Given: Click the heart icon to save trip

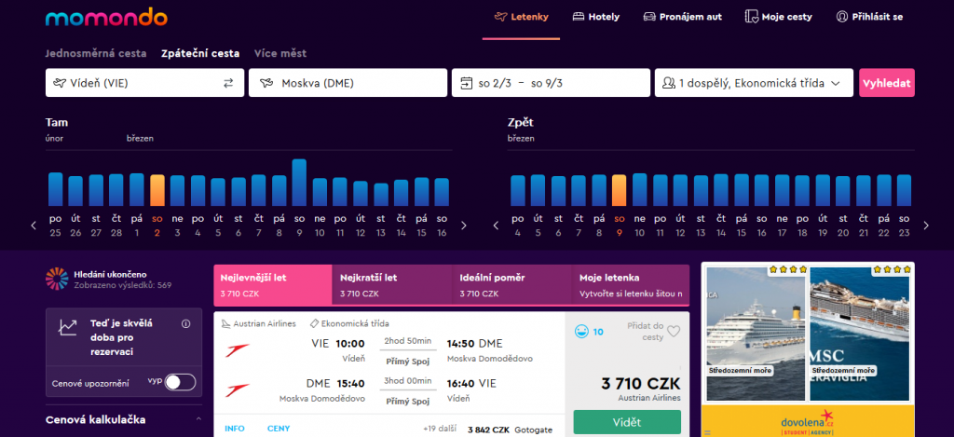Looking at the screenshot, I should point(675,331).
